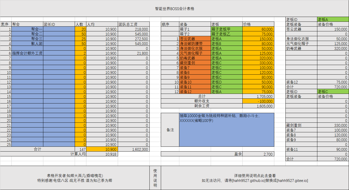Select the 箱子老板甲 boss cell
349x190 pixels.
(226, 29)
